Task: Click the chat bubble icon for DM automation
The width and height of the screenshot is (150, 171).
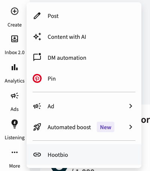Action: (37, 57)
